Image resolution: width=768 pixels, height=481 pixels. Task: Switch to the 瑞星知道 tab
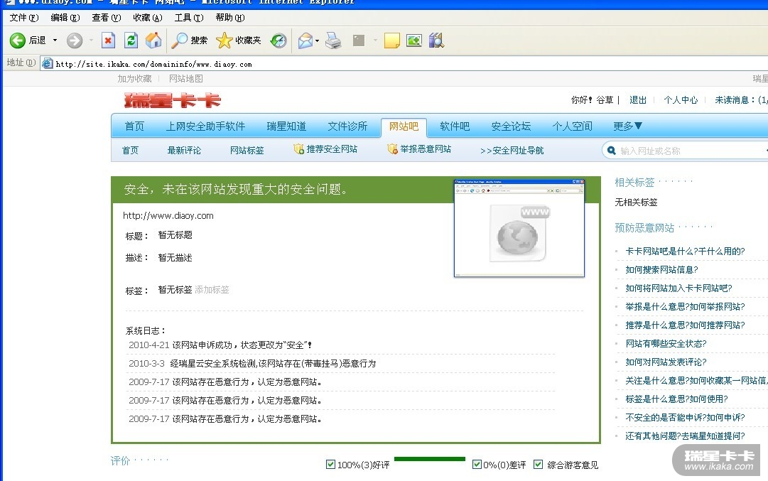click(x=286, y=126)
